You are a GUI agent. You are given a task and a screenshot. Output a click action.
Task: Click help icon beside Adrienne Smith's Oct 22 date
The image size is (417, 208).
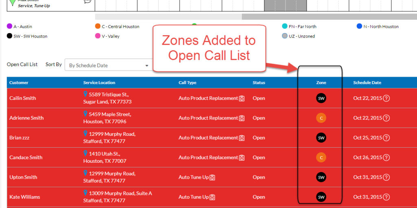click(x=386, y=118)
